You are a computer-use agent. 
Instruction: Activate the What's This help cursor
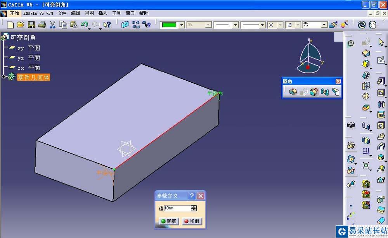[x=107, y=25]
